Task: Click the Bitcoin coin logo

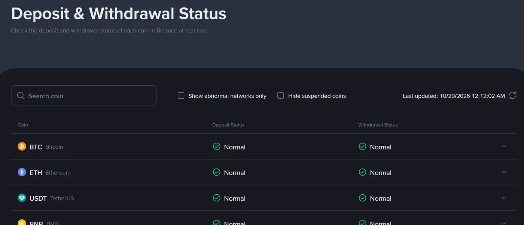Action: click(22, 147)
